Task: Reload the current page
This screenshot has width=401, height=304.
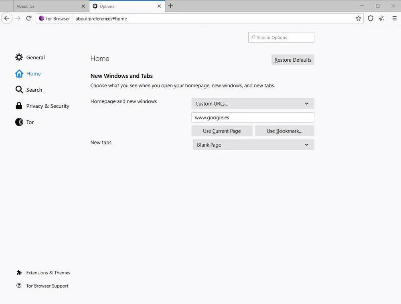Action: tap(29, 18)
